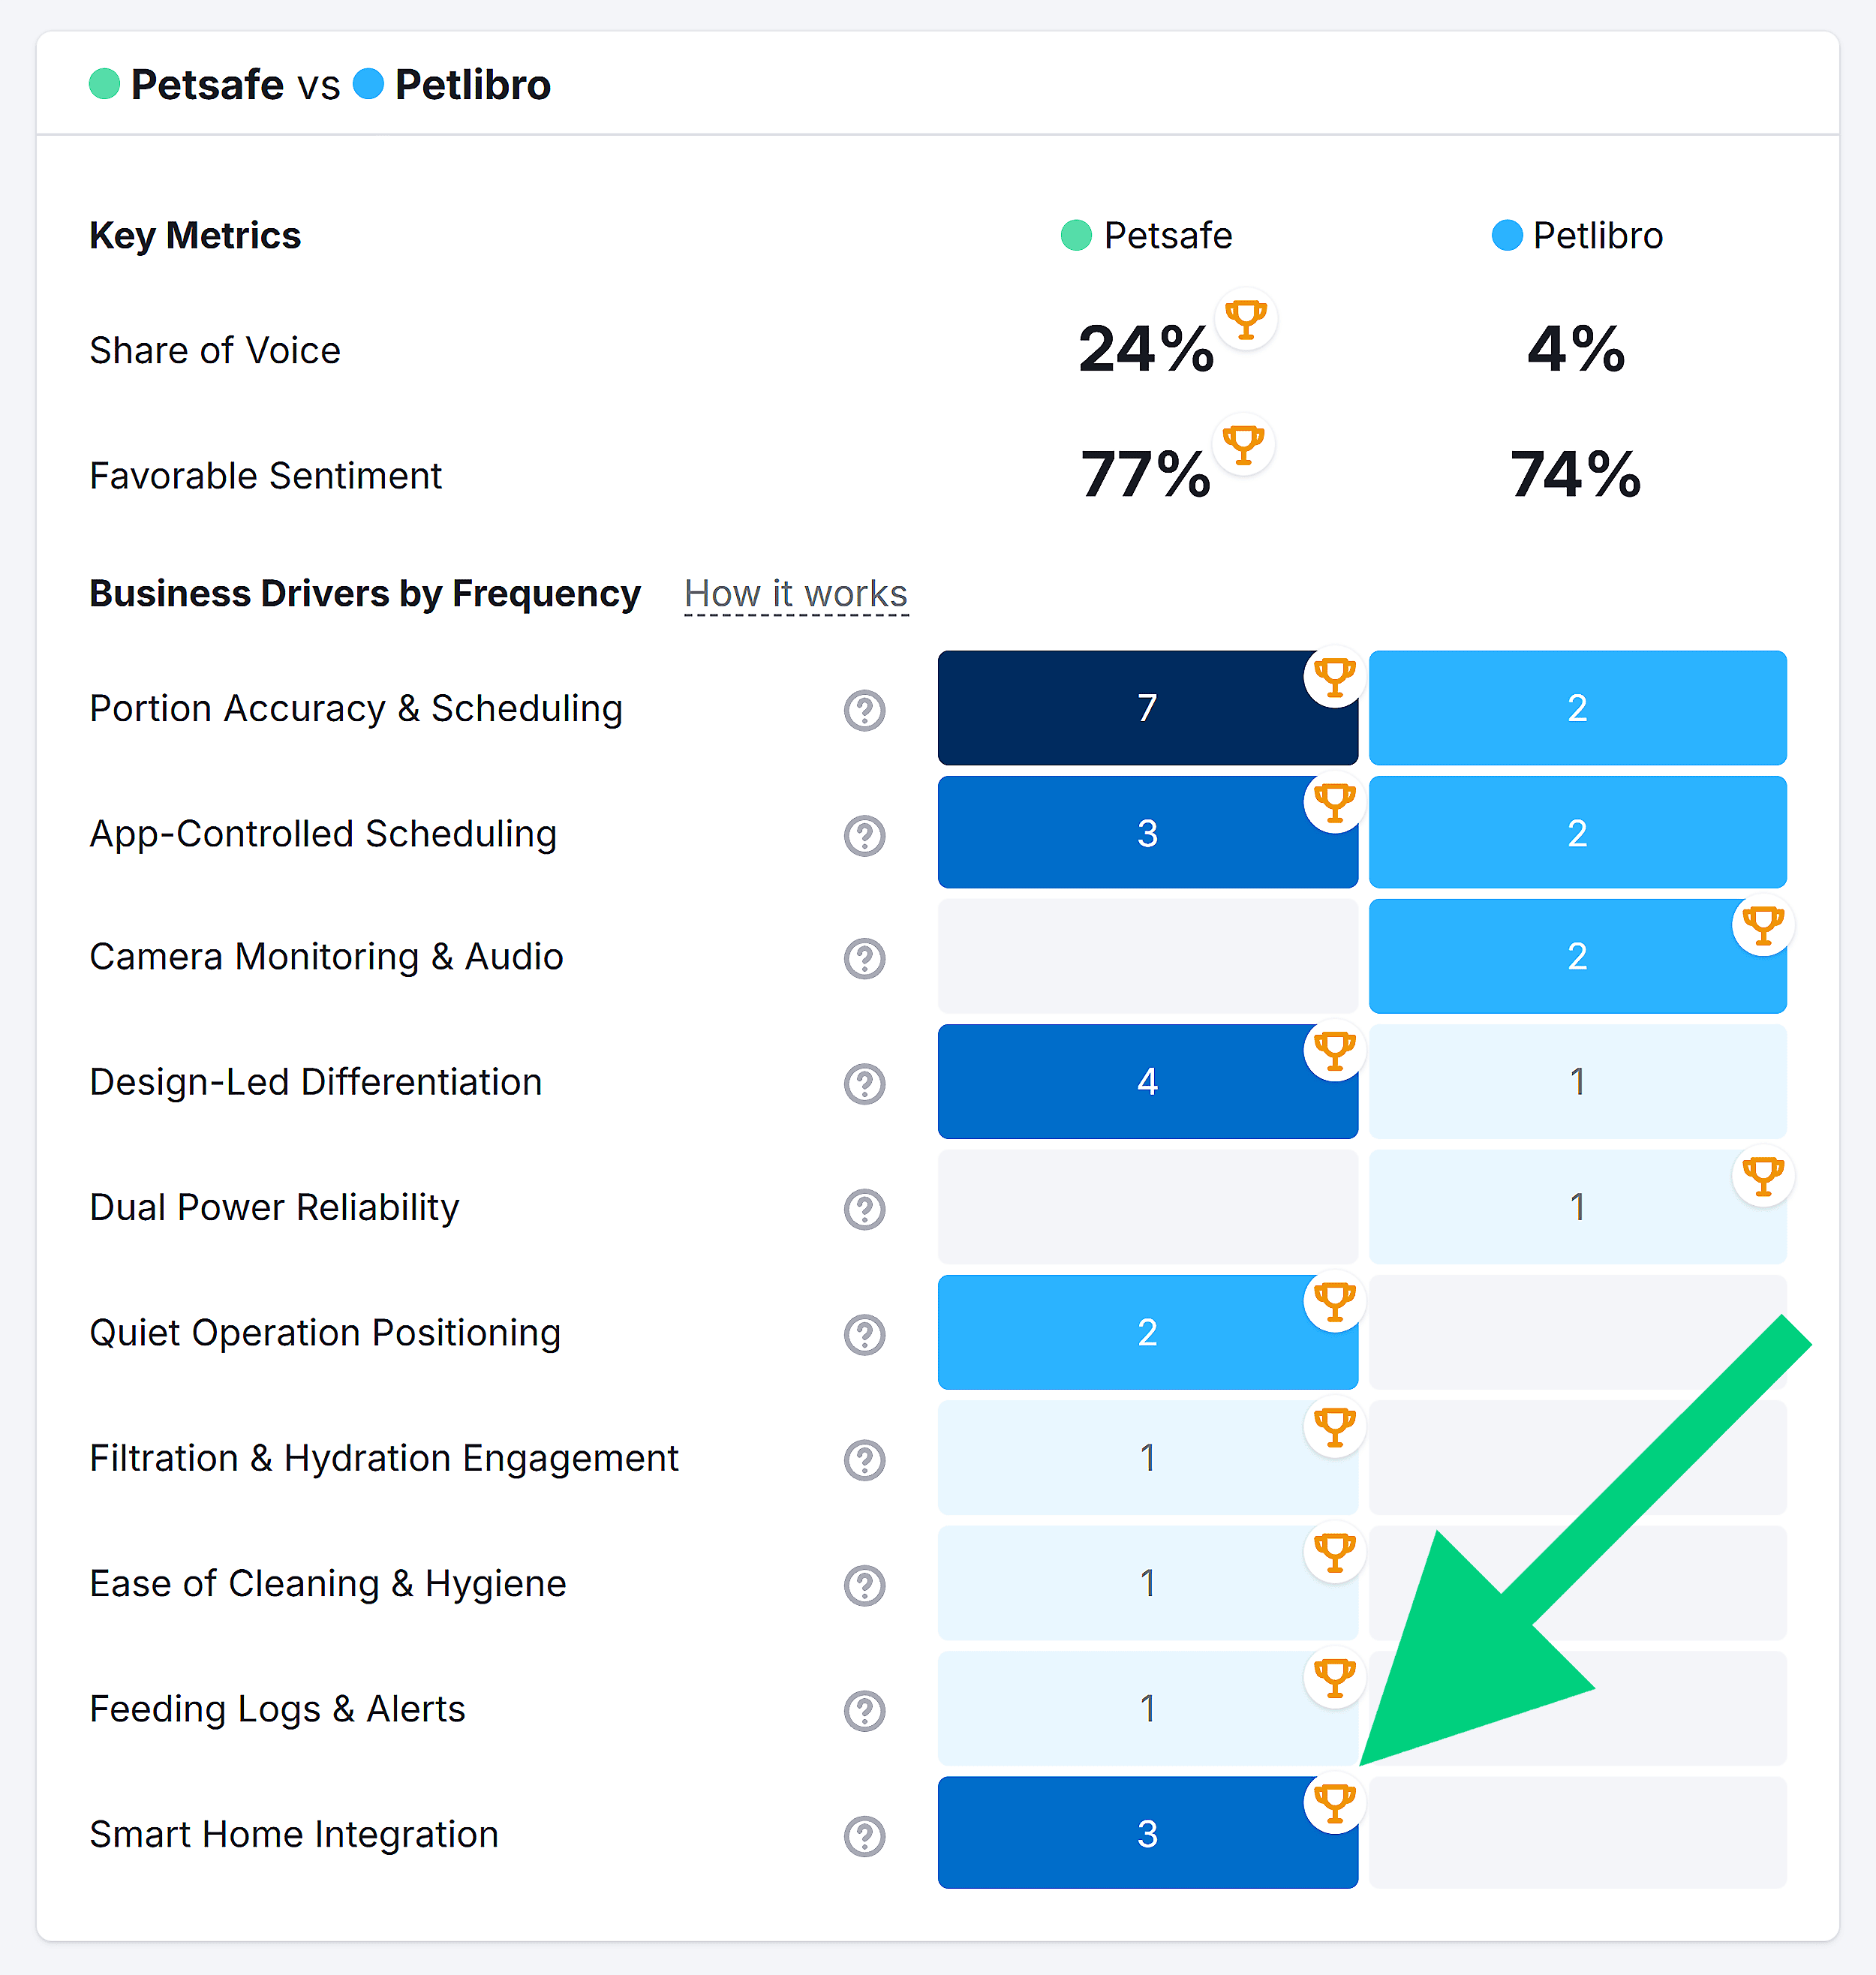
Task: Click the trophy icon beside Share of Voice 24%
Action: (x=1245, y=319)
